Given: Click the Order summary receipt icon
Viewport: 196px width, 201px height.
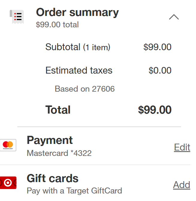Looking at the screenshot, I should tap(17, 17).
